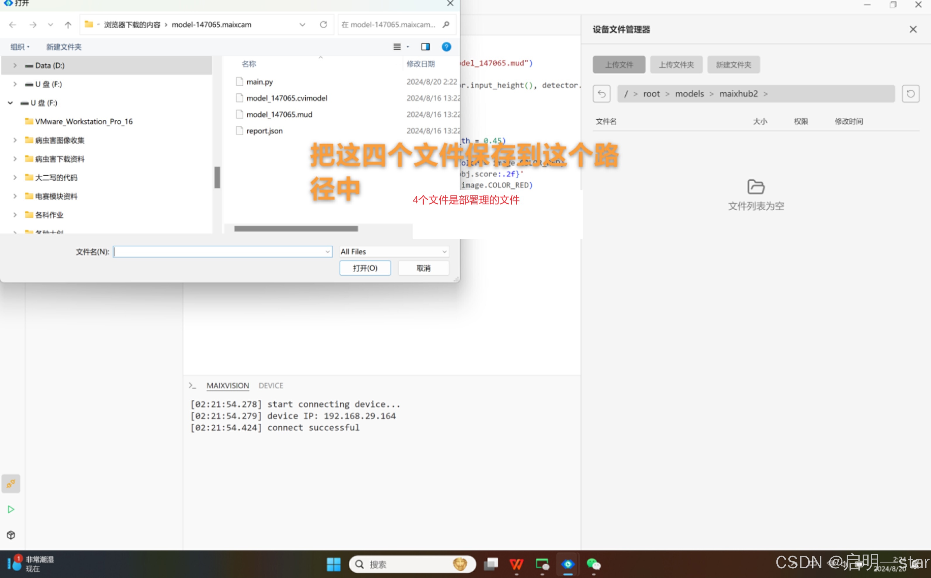Select the model_147065.mud file
Screen dimensions: 931x578
tap(279, 114)
